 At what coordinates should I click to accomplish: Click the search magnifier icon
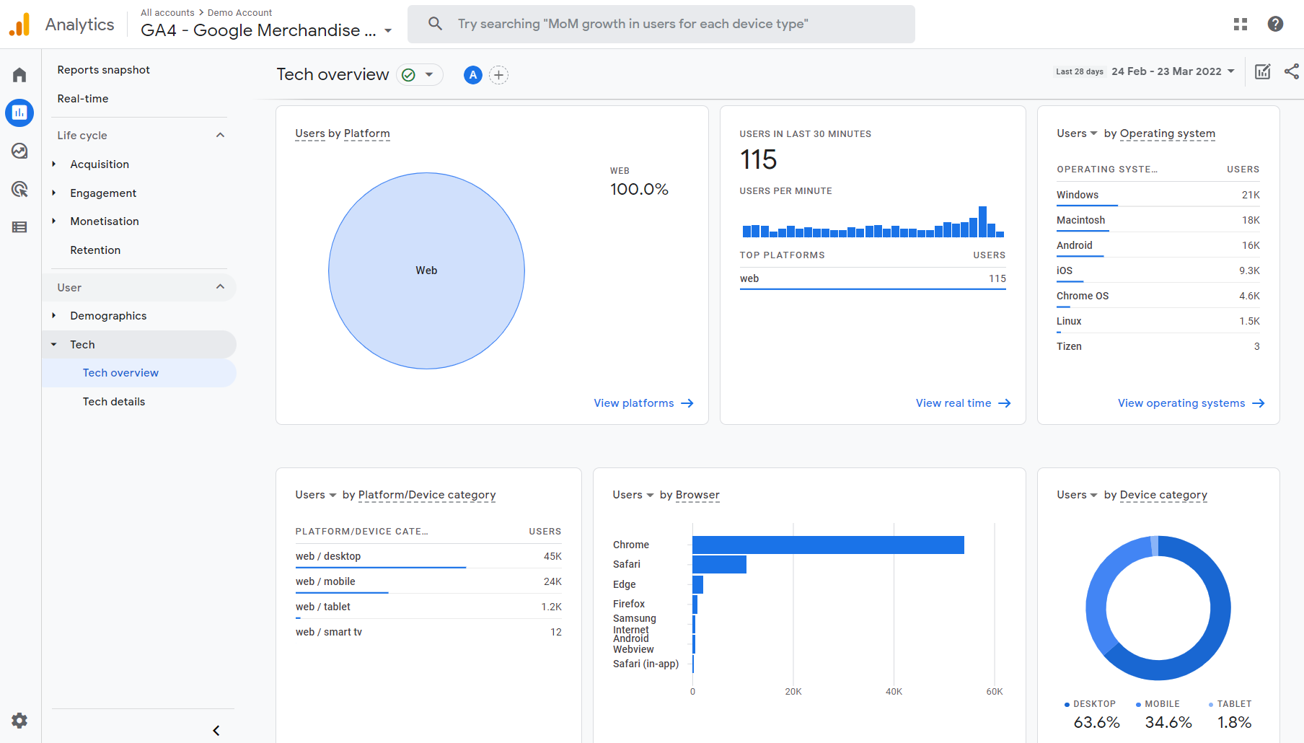click(x=435, y=24)
